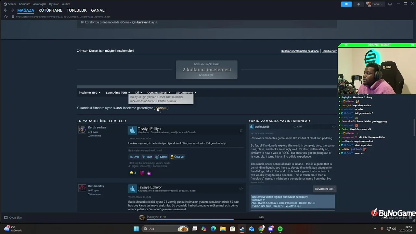Image resolution: width=416 pixels, height=234 pixels.
Task: Click the Karışık review score label
Action: coord(161,108)
